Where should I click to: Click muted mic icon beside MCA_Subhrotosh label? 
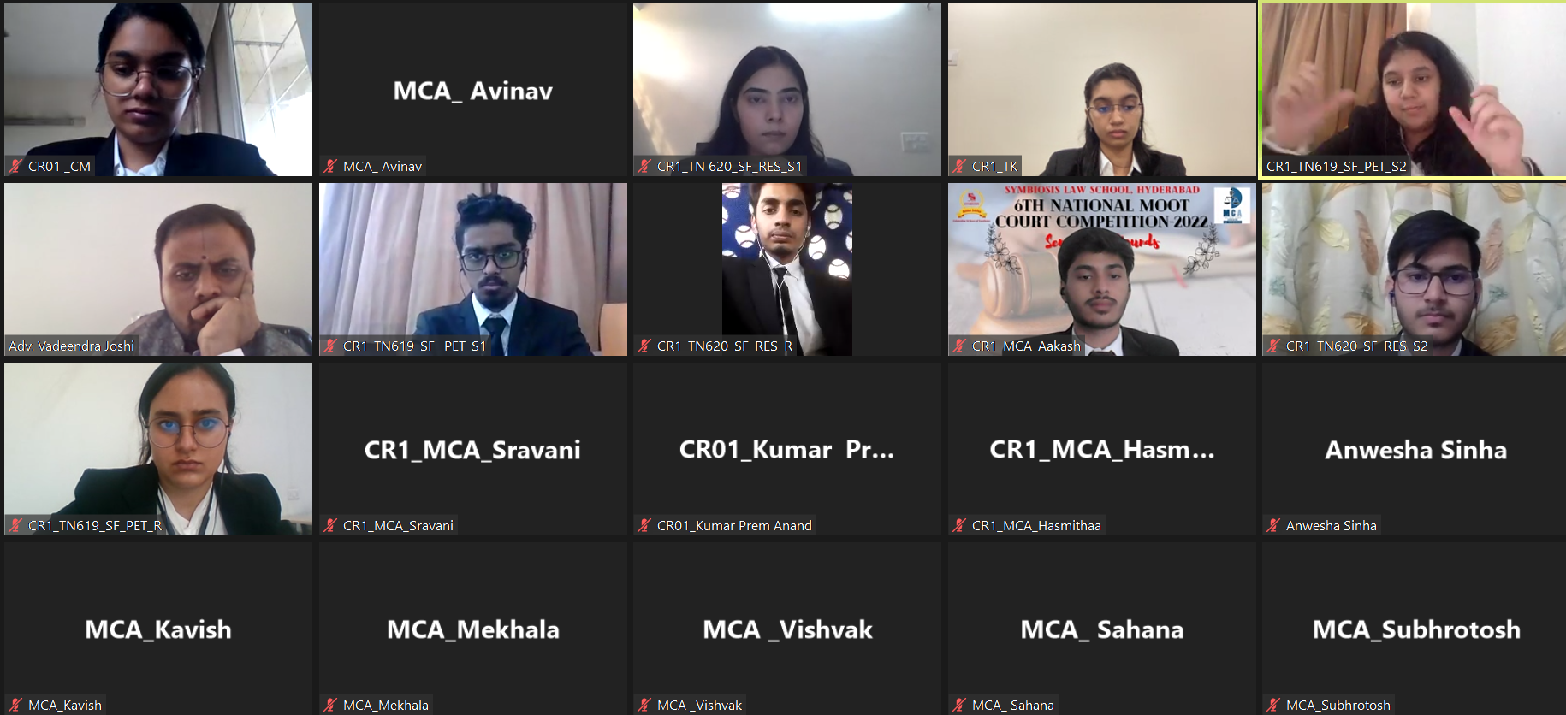1273,705
